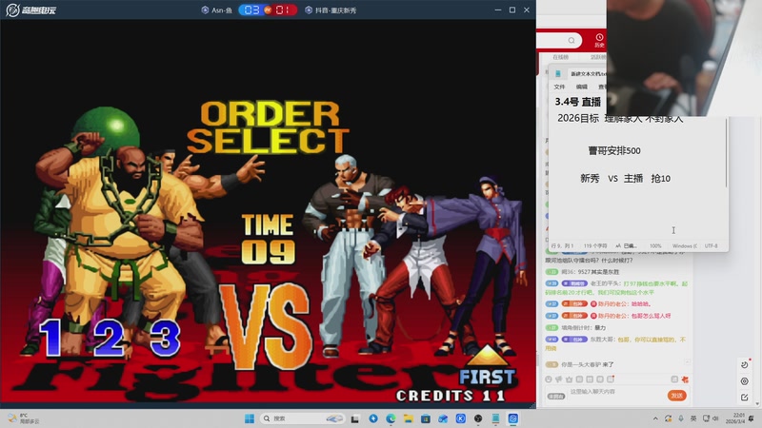The width and height of the screenshot is (762, 428).
Task: Click the Notepad app icon
Action: tap(558, 74)
